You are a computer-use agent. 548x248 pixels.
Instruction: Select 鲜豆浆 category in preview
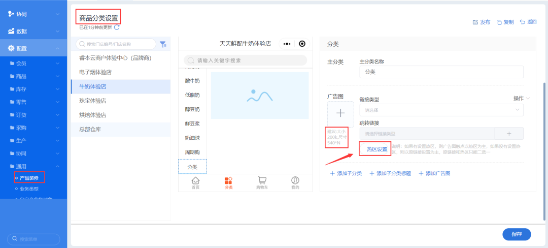pos(193,124)
